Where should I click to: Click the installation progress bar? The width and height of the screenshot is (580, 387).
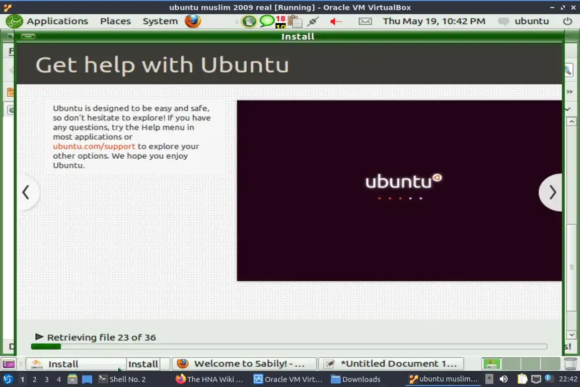[x=289, y=347]
